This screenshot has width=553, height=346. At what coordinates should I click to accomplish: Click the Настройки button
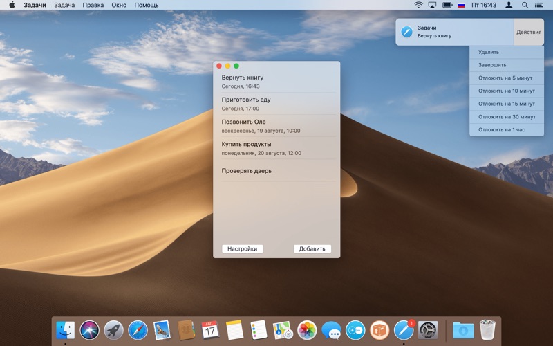[x=243, y=248]
